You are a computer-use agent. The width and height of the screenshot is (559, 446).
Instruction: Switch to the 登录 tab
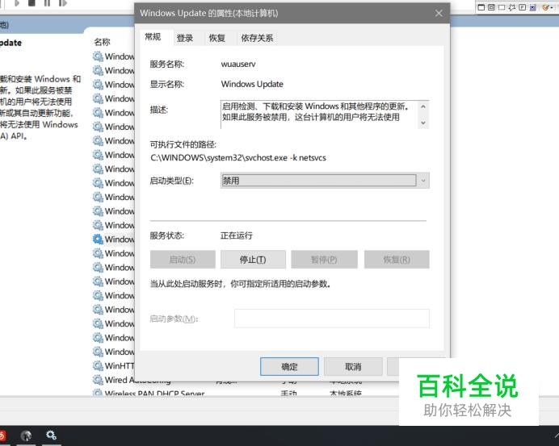185,38
